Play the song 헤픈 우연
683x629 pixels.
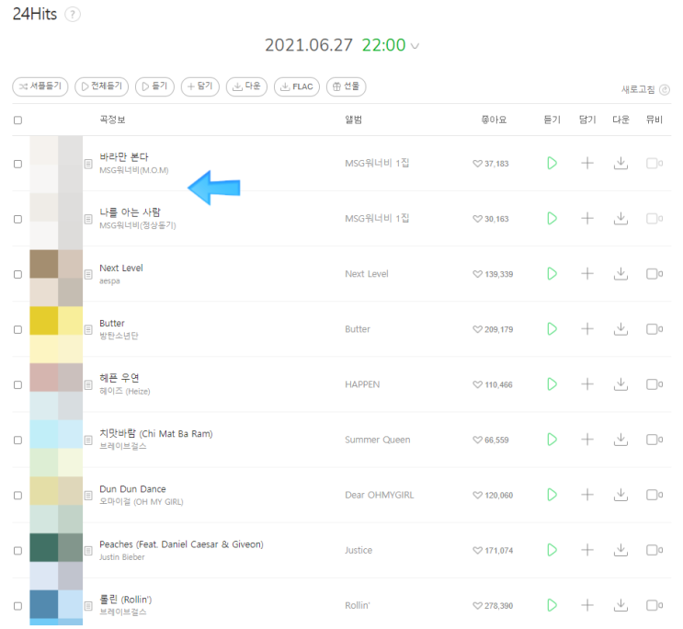(x=552, y=384)
